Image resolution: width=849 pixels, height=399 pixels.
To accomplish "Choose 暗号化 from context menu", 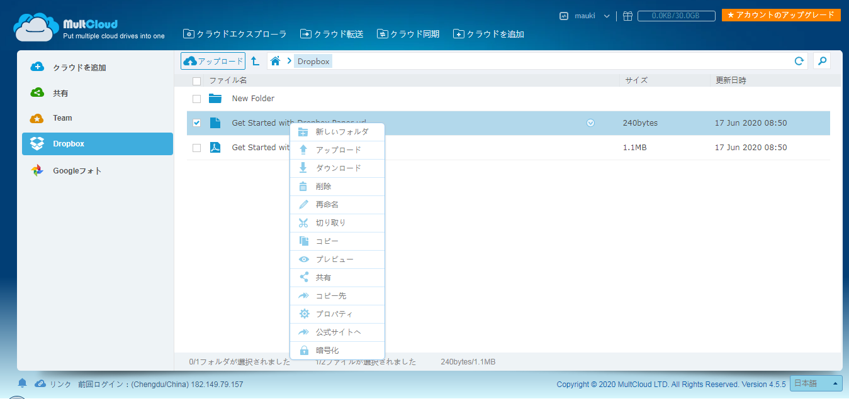I will (x=337, y=351).
